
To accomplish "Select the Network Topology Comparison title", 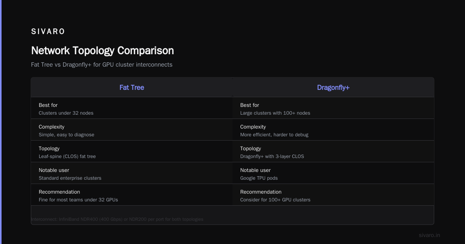I will click(102, 51).
